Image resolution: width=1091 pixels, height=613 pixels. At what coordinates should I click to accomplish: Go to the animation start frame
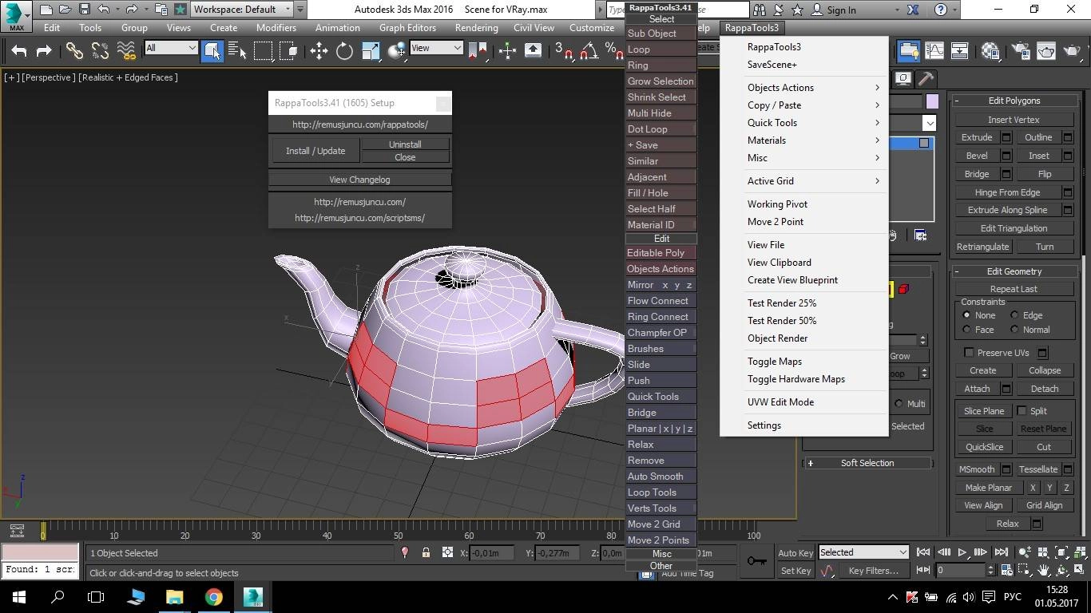click(923, 552)
